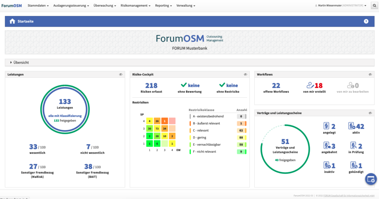This screenshot has width=379, height=199.
Task: Open the Risikomanagement menu
Action: point(136,6)
